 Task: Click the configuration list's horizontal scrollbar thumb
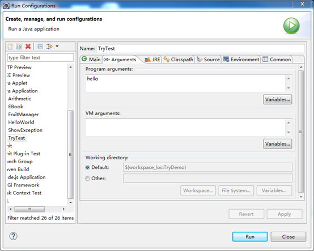(29, 209)
